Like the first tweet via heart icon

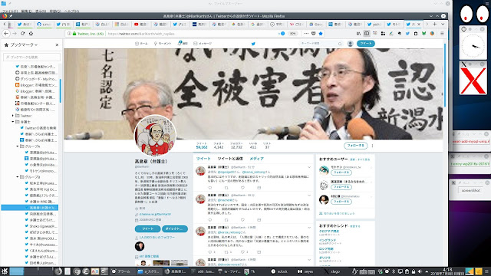tap(242, 188)
